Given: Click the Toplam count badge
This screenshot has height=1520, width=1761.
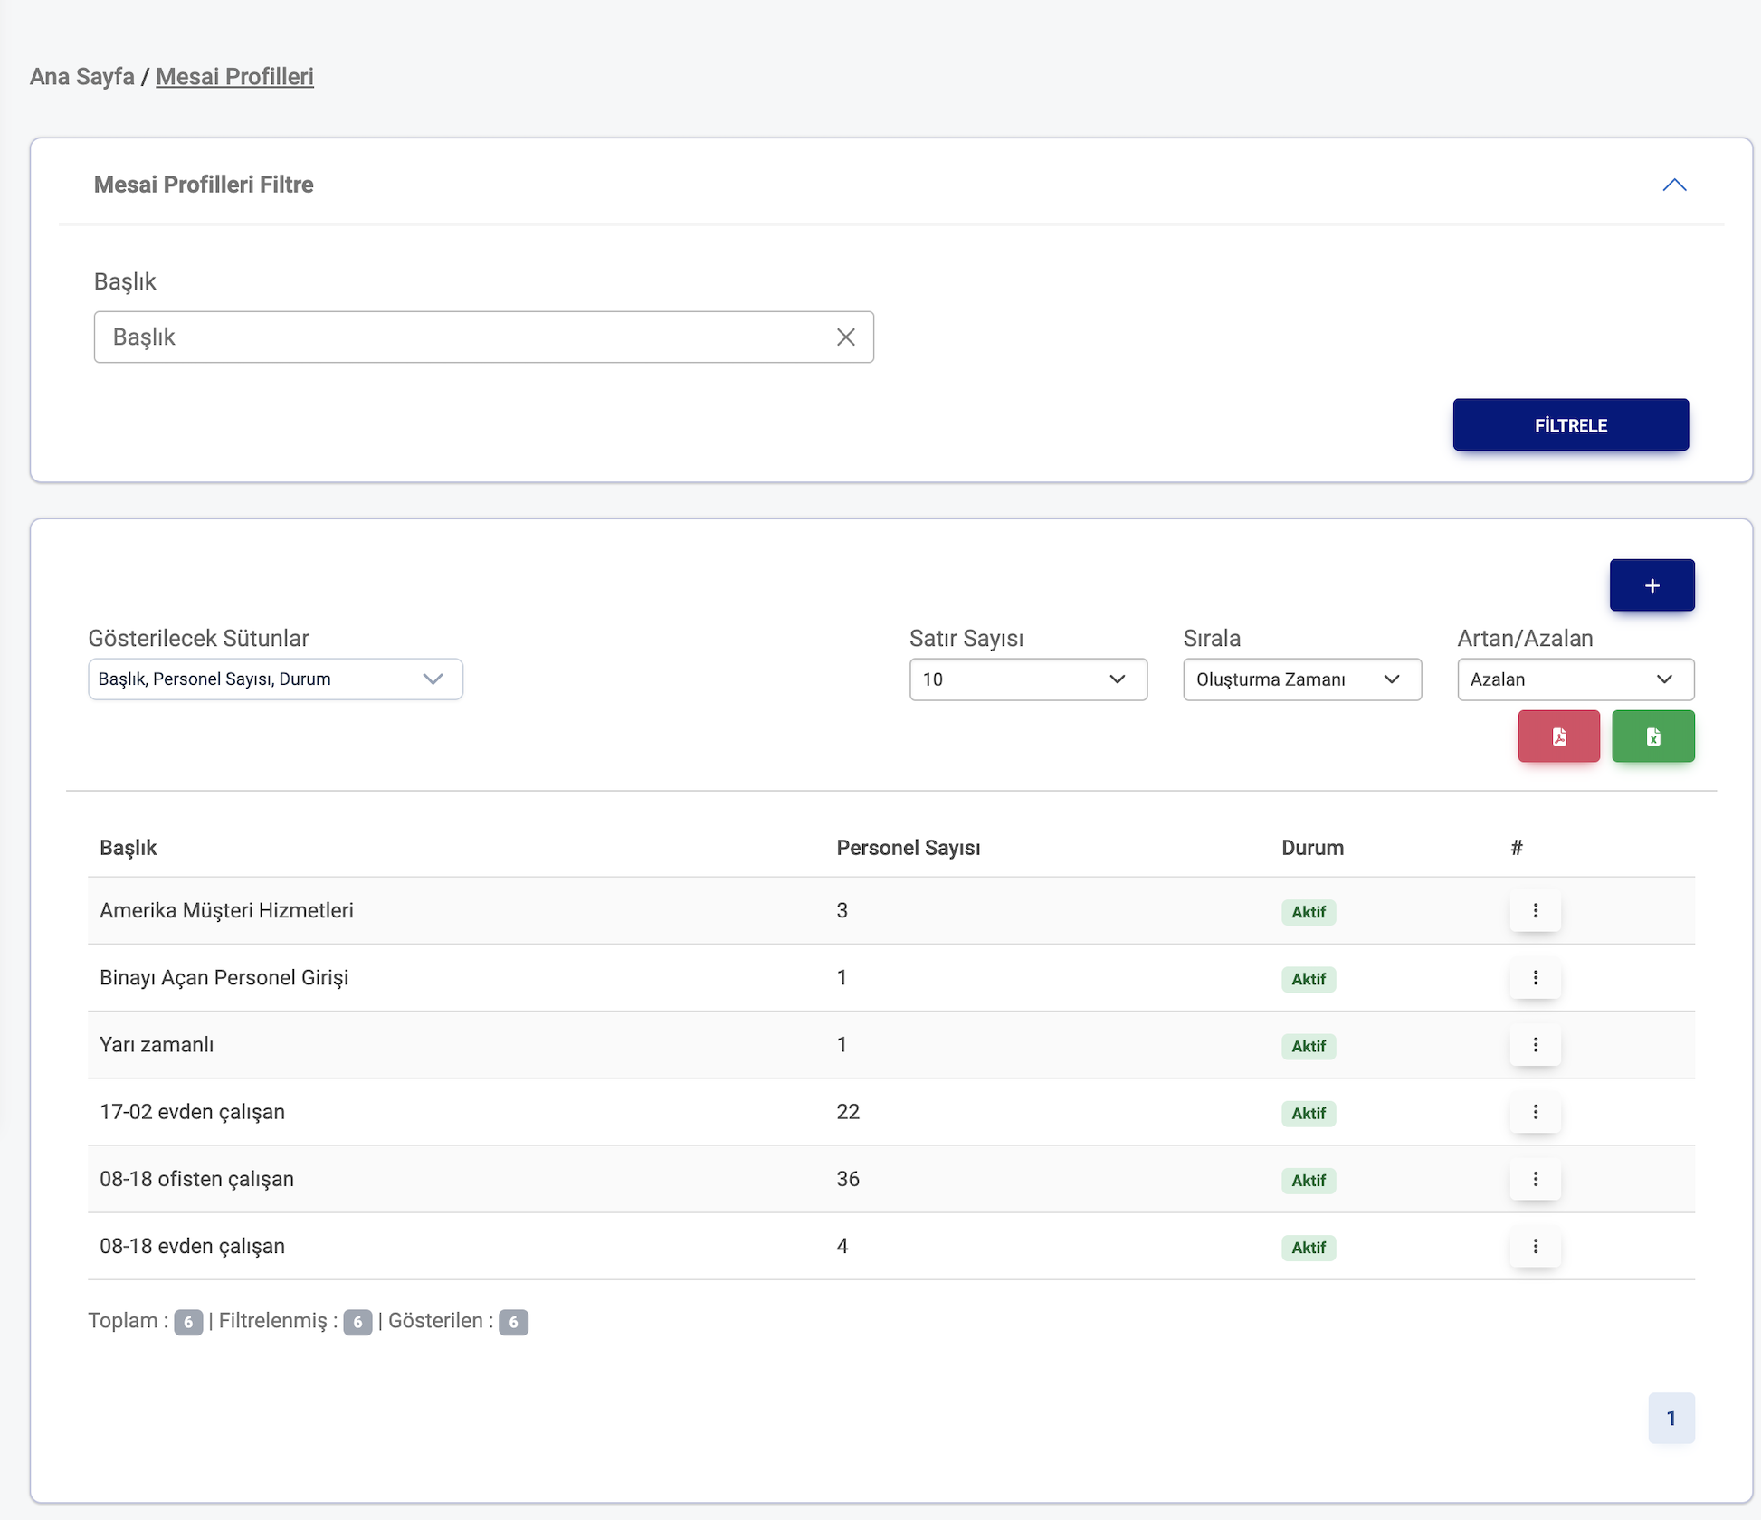Looking at the screenshot, I should 188,1322.
